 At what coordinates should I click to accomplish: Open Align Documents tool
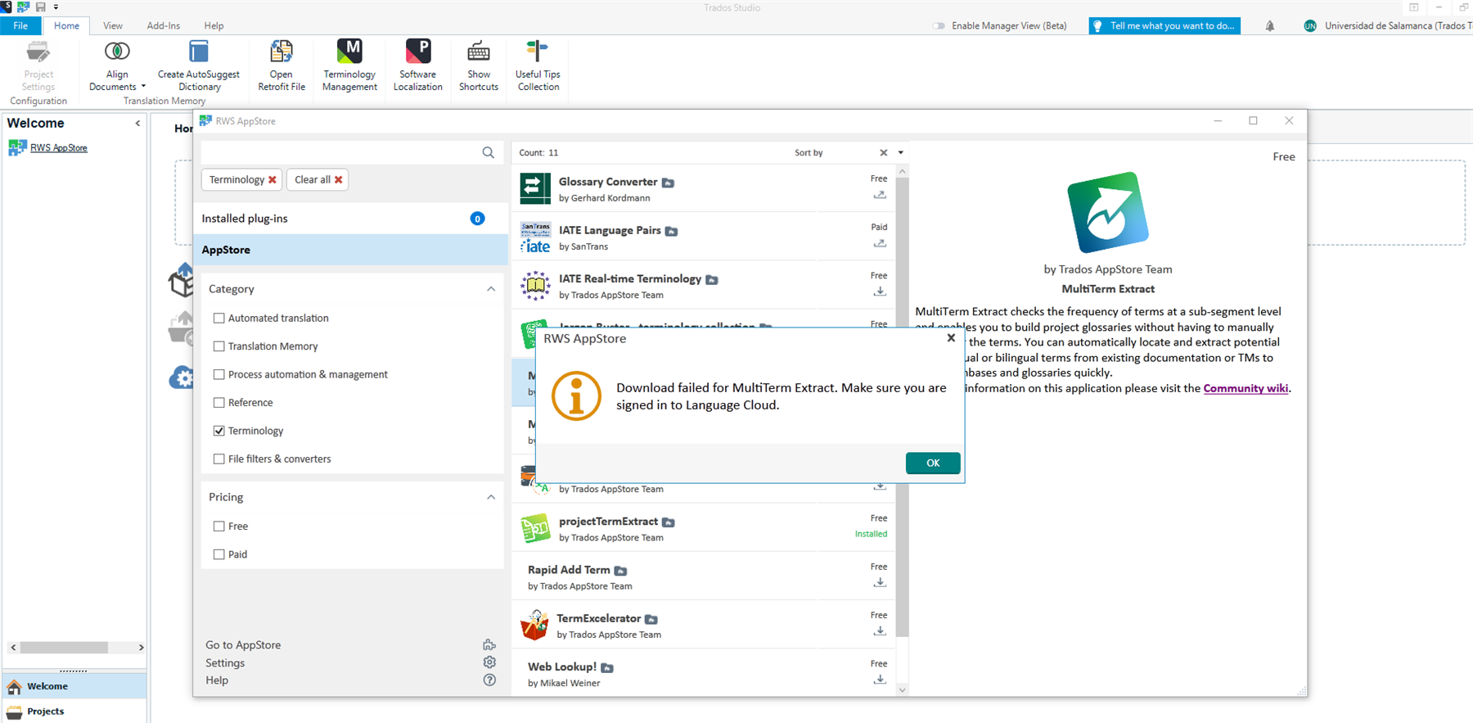click(117, 66)
